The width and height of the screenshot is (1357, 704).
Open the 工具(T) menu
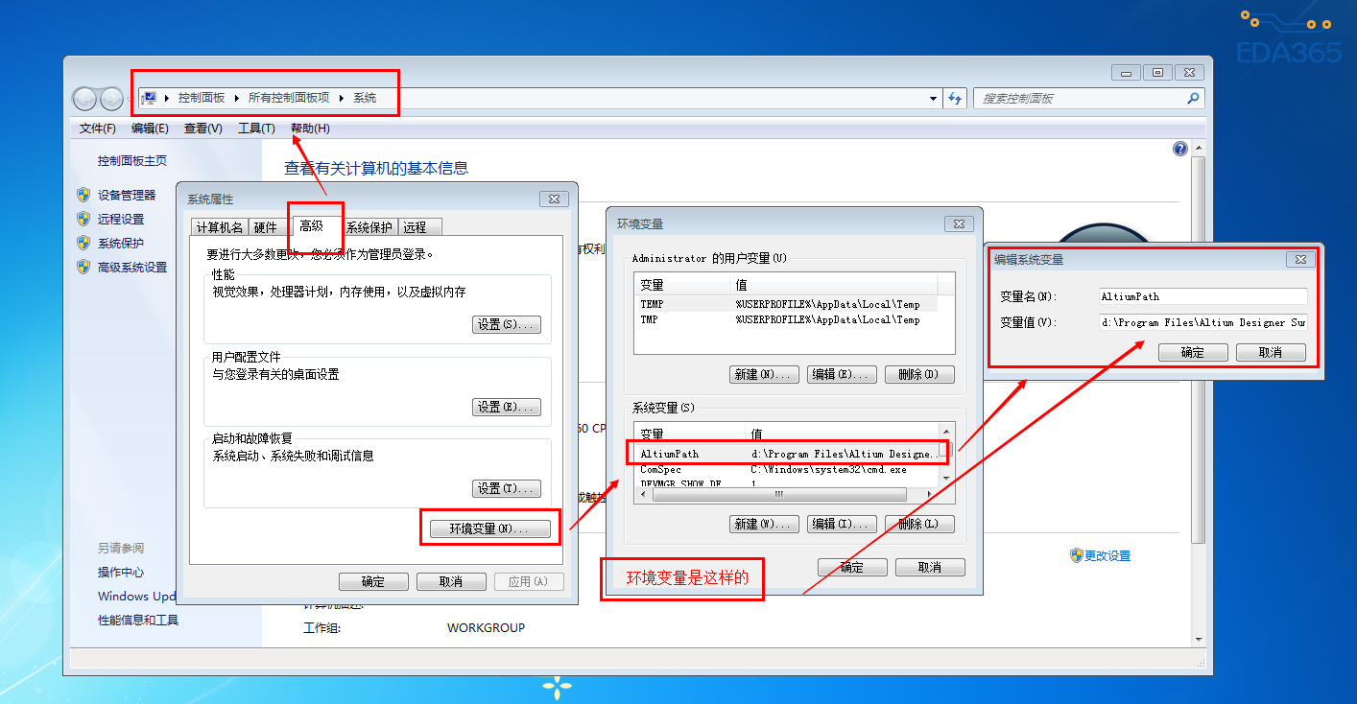(x=256, y=129)
